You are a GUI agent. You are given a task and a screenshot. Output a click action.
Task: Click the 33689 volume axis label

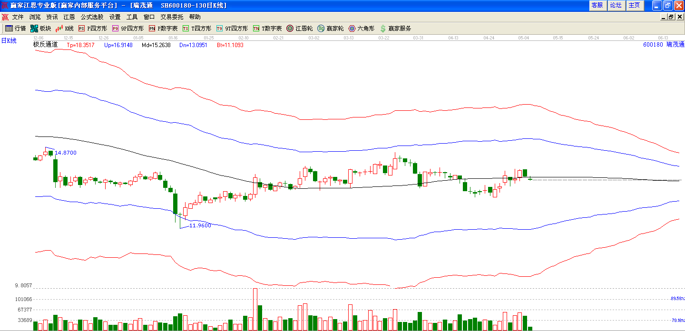tap(25, 320)
